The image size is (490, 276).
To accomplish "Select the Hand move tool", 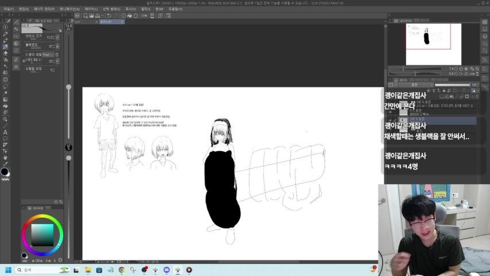I will tap(5, 158).
